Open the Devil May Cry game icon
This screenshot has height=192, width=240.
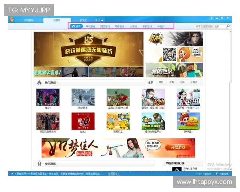(x=48, y=97)
